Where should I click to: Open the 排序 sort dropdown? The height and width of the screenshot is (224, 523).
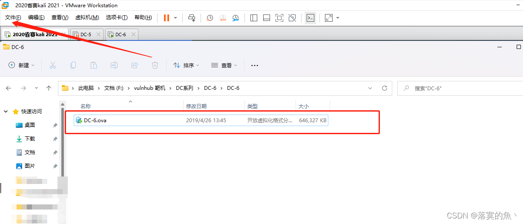[186, 65]
